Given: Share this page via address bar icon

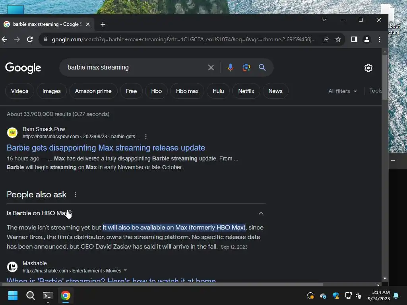Looking at the screenshot, I should pyautogui.click(x=326, y=39).
